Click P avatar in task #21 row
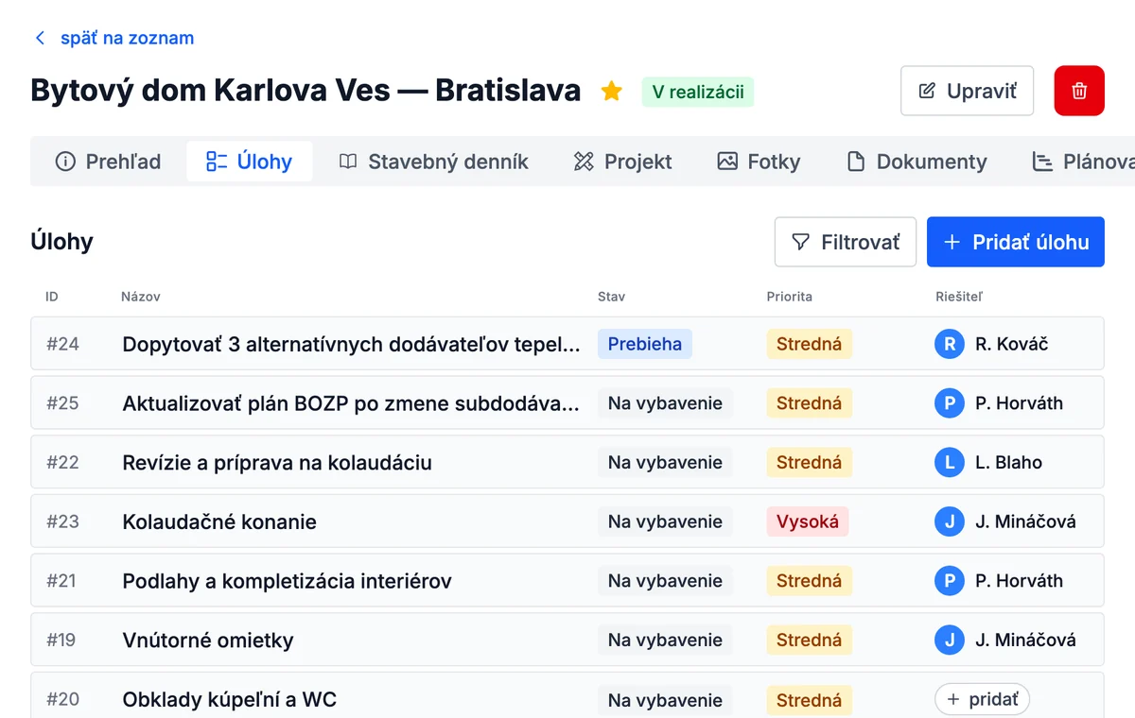This screenshot has width=1135, height=718. coord(949,581)
